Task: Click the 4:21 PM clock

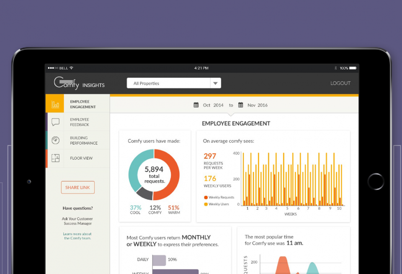Action: click(x=201, y=68)
